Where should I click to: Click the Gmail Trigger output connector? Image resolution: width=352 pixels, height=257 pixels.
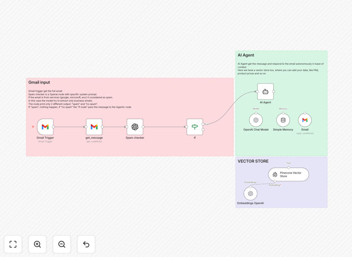click(53, 127)
